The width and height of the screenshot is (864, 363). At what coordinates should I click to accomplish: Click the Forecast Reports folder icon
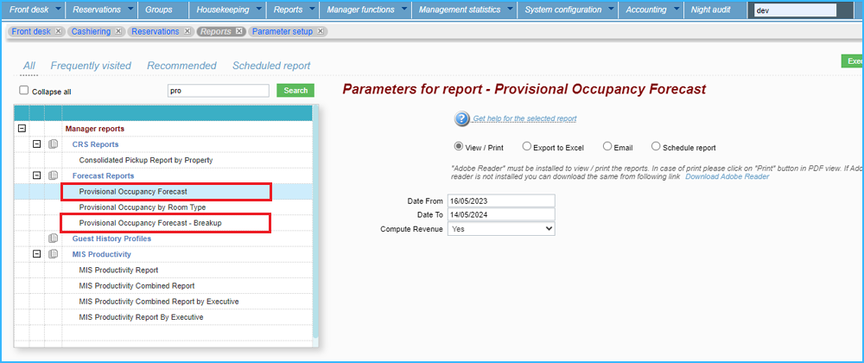(53, 175)
